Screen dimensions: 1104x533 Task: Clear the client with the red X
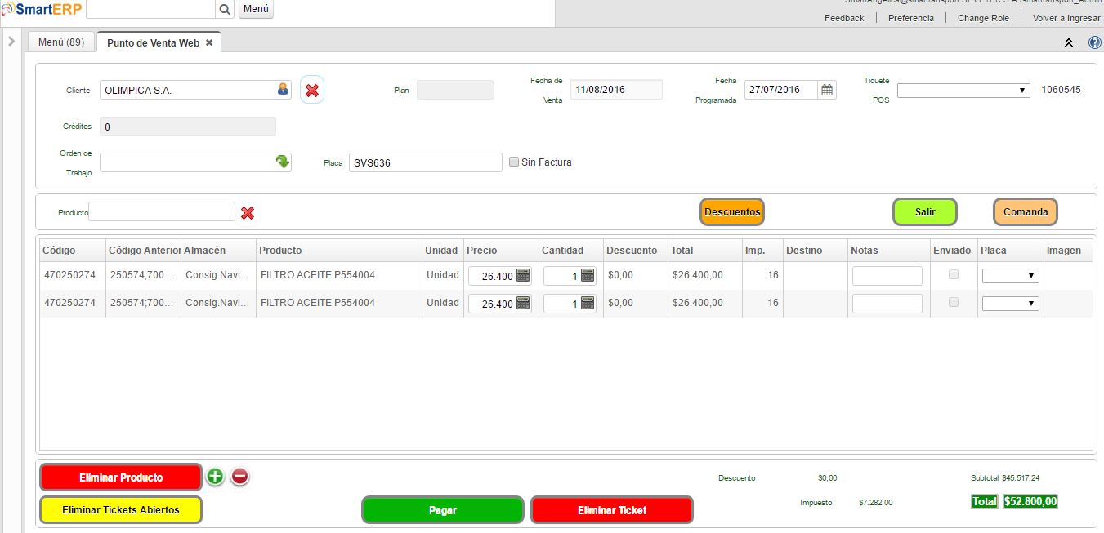(x=312, y=90)
